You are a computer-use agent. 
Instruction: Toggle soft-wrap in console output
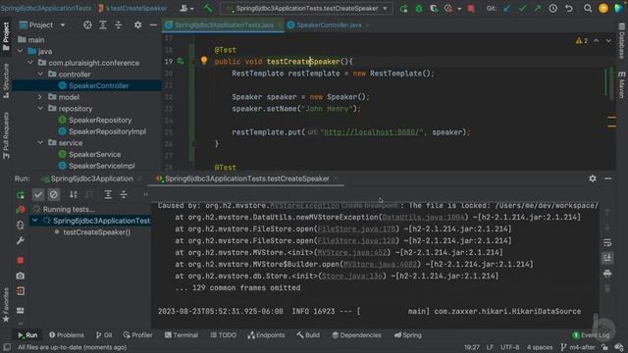pyautogui.click(x=607, y=242)
